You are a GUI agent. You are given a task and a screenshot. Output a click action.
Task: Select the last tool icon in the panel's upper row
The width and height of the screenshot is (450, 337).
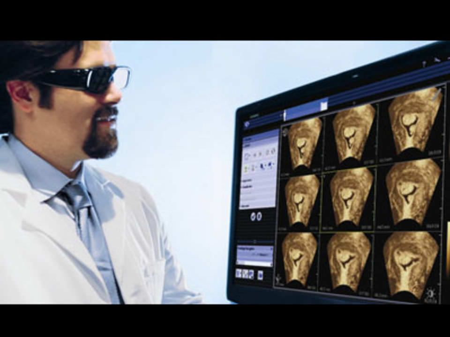272,152
